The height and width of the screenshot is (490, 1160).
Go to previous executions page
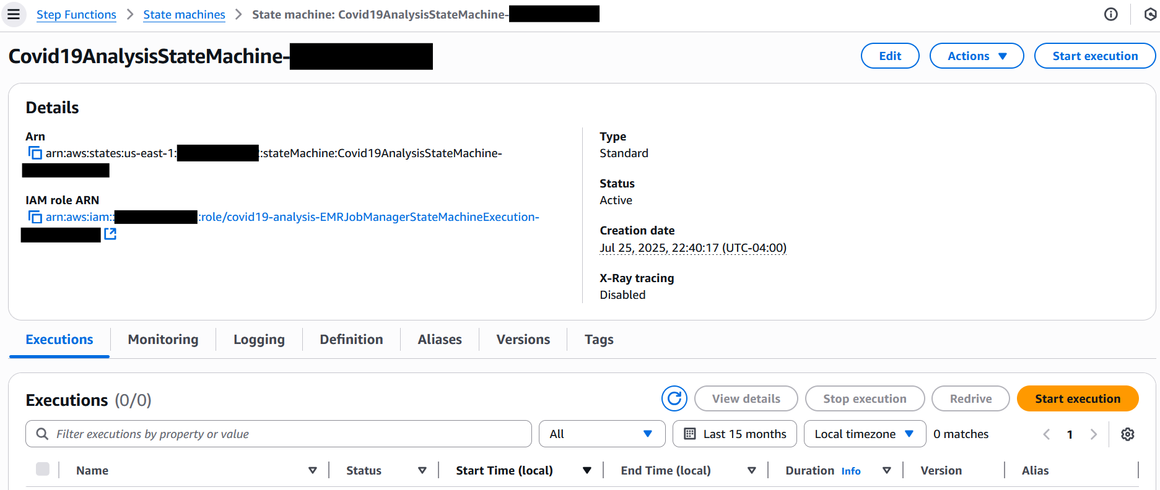[x=1047, y=434]
